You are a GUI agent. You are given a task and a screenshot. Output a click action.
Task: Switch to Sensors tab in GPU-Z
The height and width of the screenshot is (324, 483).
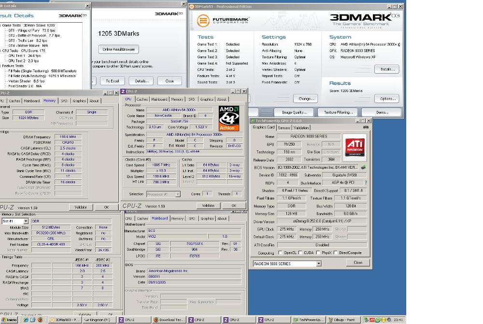click(x=284, y=128)
